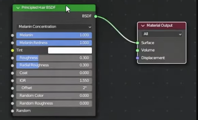Click the Volume label text

tap(148, 50)
